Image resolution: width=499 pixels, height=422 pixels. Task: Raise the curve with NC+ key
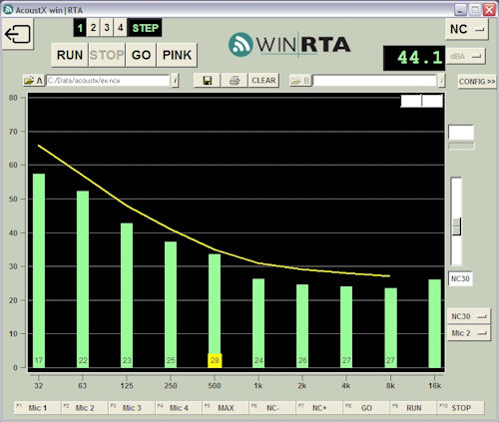319,408
